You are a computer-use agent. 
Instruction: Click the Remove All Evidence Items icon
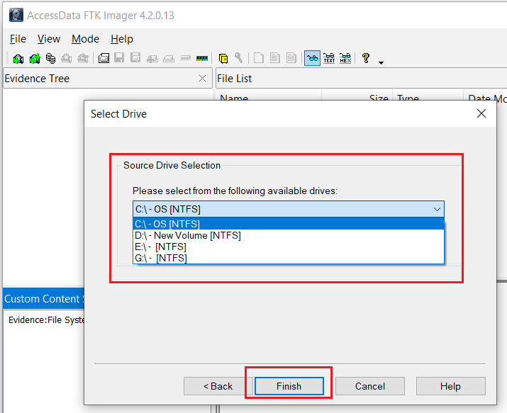[83, 59]
